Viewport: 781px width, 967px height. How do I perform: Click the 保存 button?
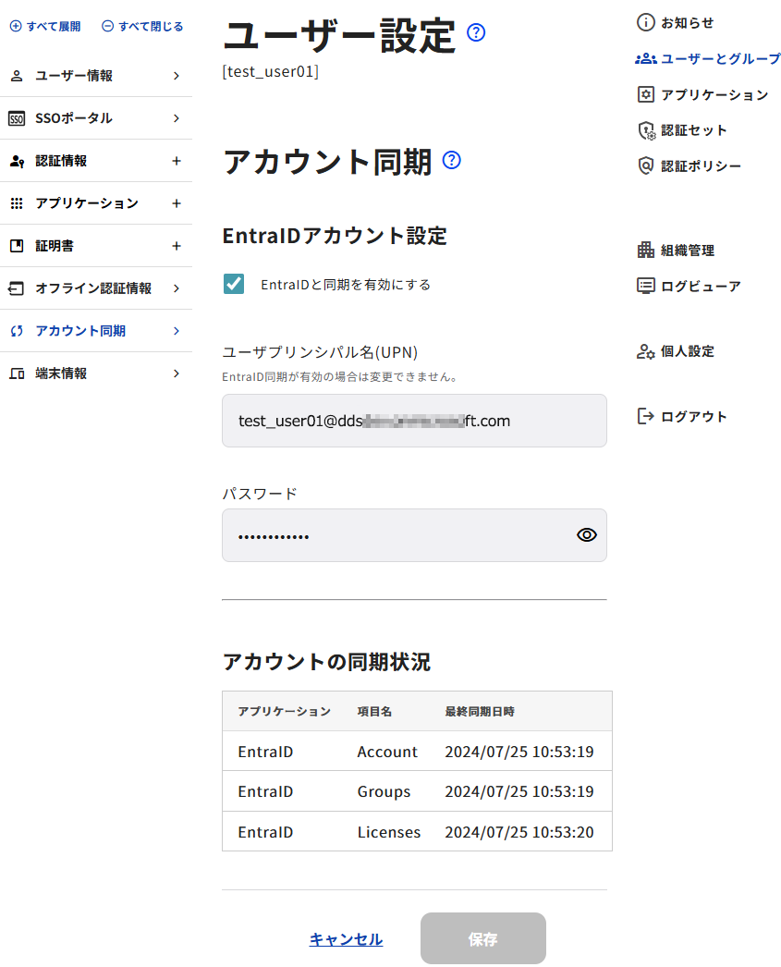coord(482,938)
